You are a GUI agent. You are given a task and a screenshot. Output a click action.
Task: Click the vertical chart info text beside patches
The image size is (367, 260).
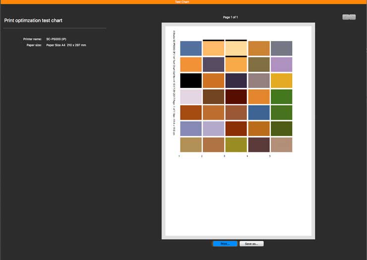174,83
